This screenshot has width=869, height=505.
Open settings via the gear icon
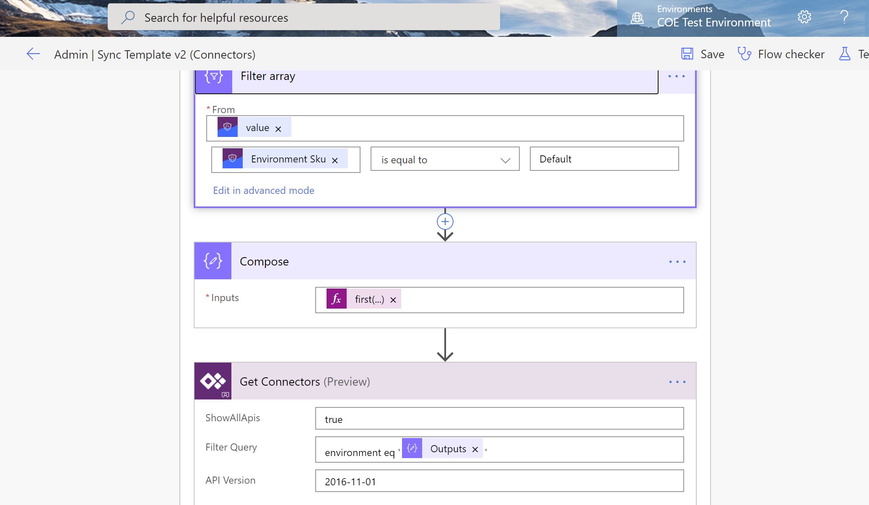[804, 17]
